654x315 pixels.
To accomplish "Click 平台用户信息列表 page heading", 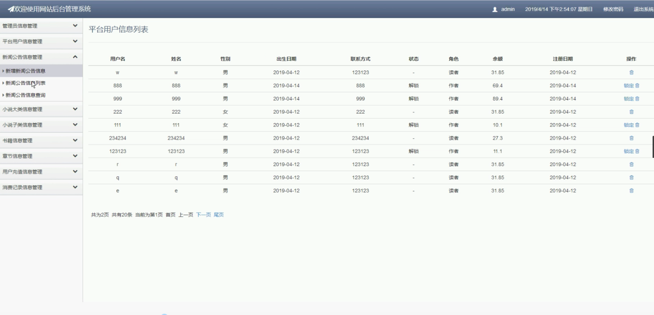I will (118, 29).
